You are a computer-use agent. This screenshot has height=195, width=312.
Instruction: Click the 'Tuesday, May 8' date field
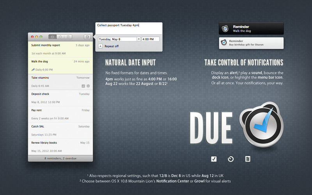coord(117,39)
